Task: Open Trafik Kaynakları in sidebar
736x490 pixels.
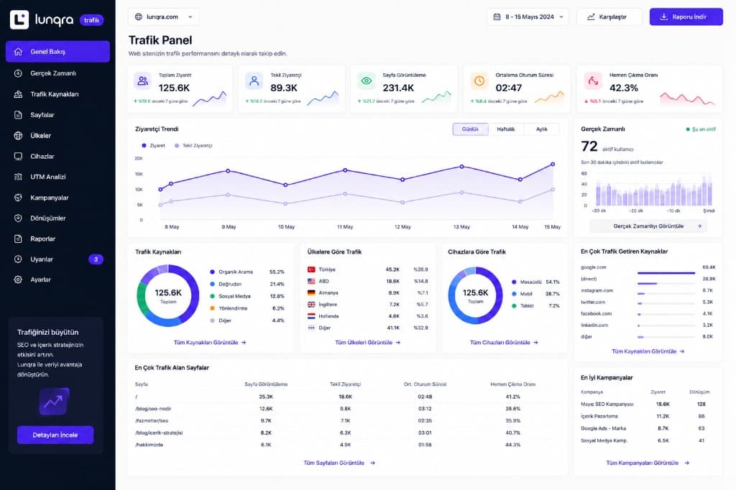Action: tap(57, 94)
